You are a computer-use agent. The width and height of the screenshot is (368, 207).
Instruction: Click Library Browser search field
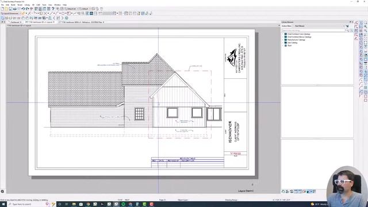coord(313,30)
